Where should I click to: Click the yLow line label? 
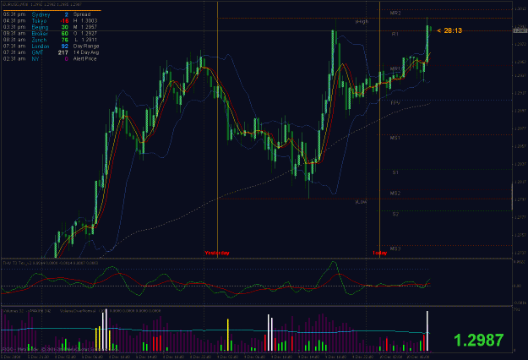(x=361, y=202)
